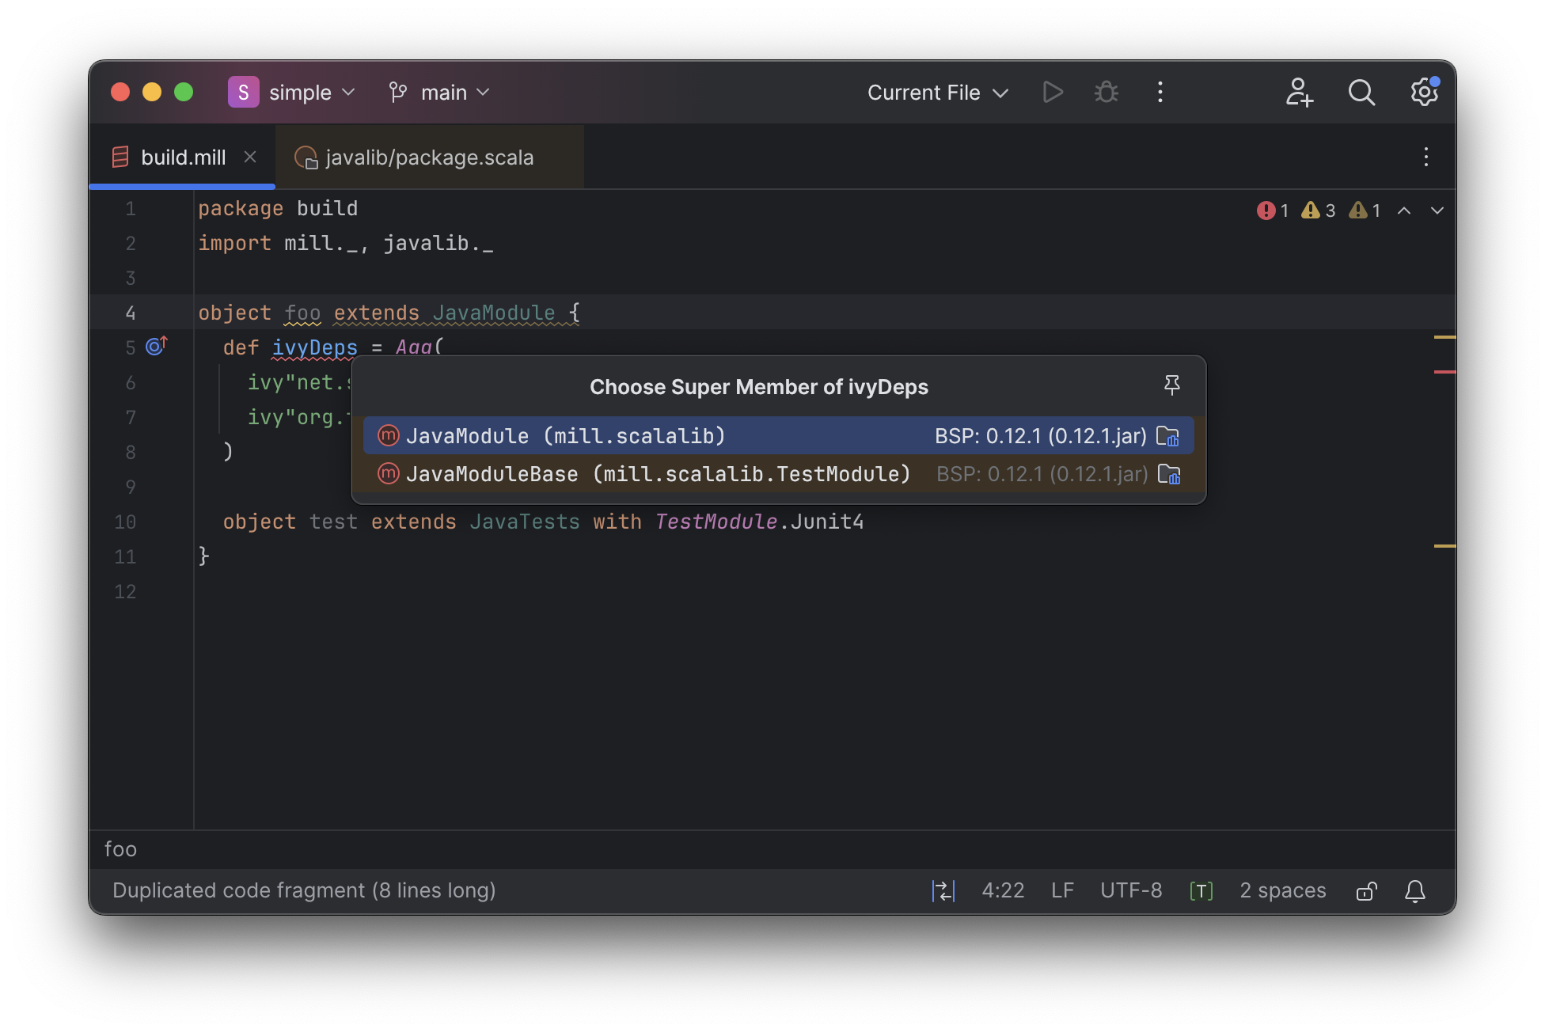
Task: Click line number 10 in the gutter
Action: (x=125, y=522)
